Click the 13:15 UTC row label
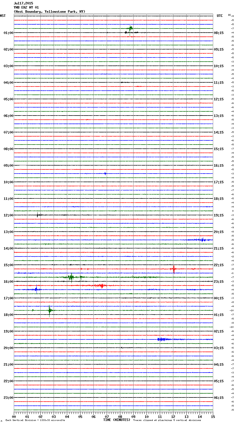The height and width of the screenshot is (424, 235). click(x=219, y=116)
